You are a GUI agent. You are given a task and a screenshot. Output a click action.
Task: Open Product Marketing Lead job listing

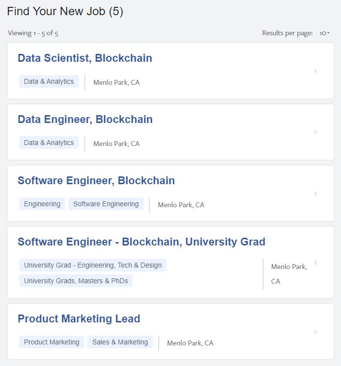tap(79, 319)
